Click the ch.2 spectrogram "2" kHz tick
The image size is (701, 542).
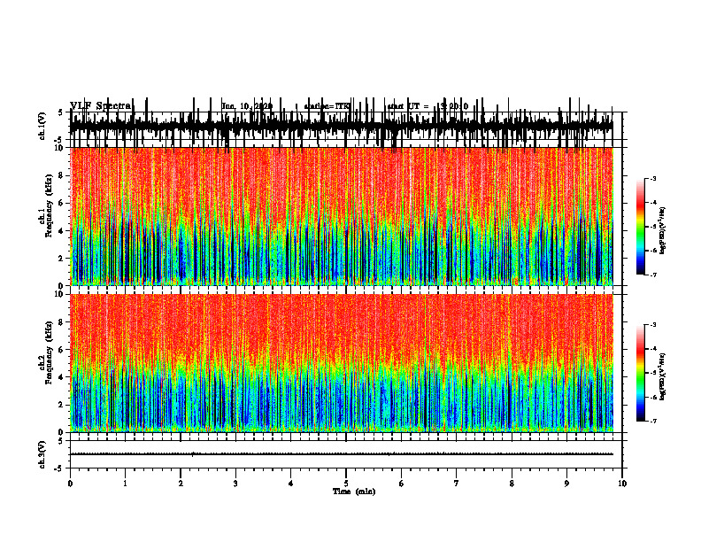coord(61,405)
